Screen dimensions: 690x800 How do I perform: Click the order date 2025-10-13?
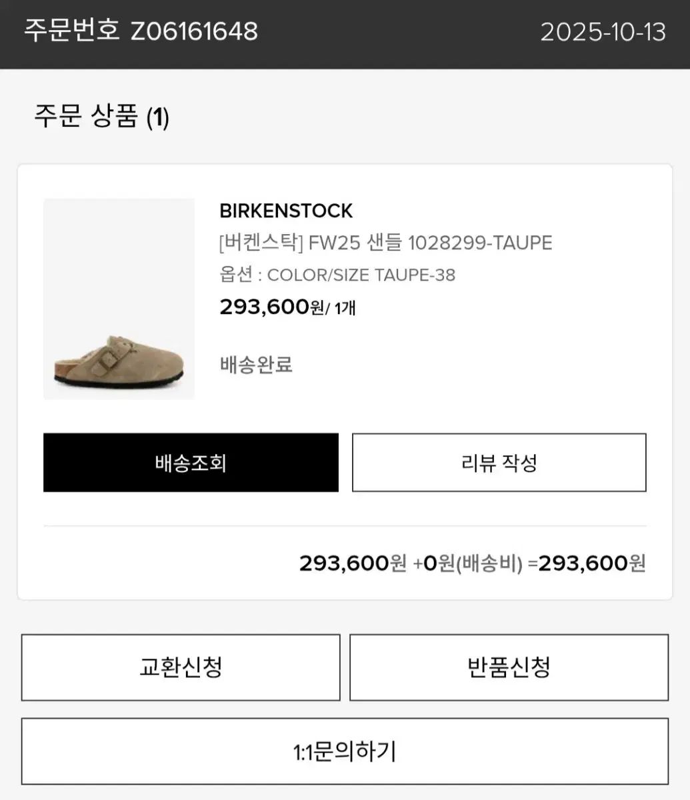603,32
